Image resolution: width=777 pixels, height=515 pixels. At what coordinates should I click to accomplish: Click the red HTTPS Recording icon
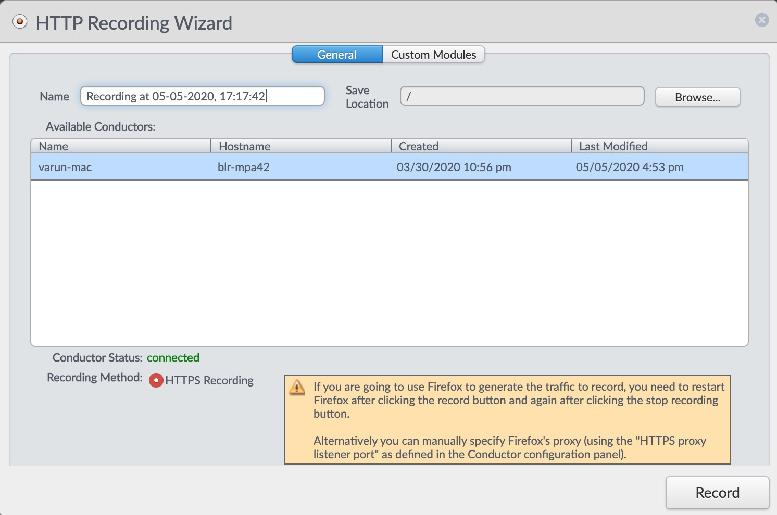156,381
